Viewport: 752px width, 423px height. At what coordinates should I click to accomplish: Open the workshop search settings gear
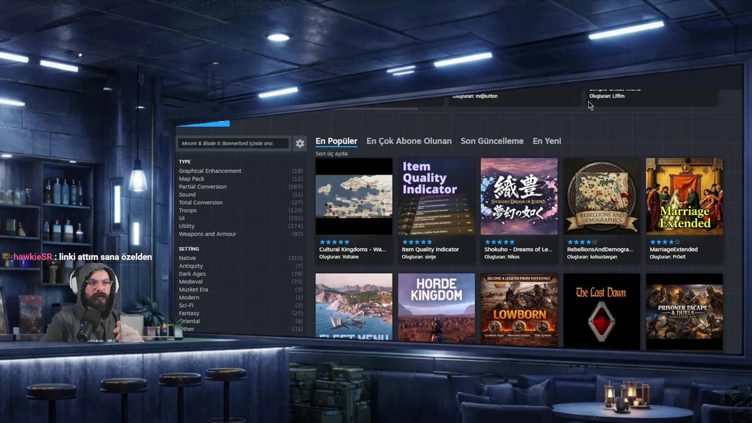(x=300, y=143)
